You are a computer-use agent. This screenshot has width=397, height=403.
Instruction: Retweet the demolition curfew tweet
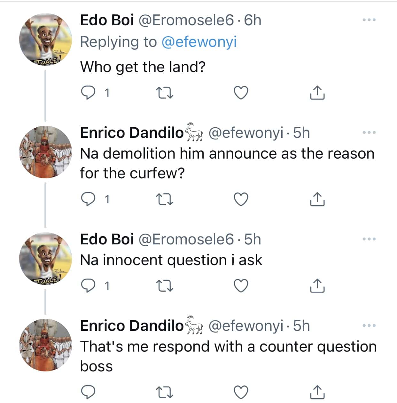point(165,199)
